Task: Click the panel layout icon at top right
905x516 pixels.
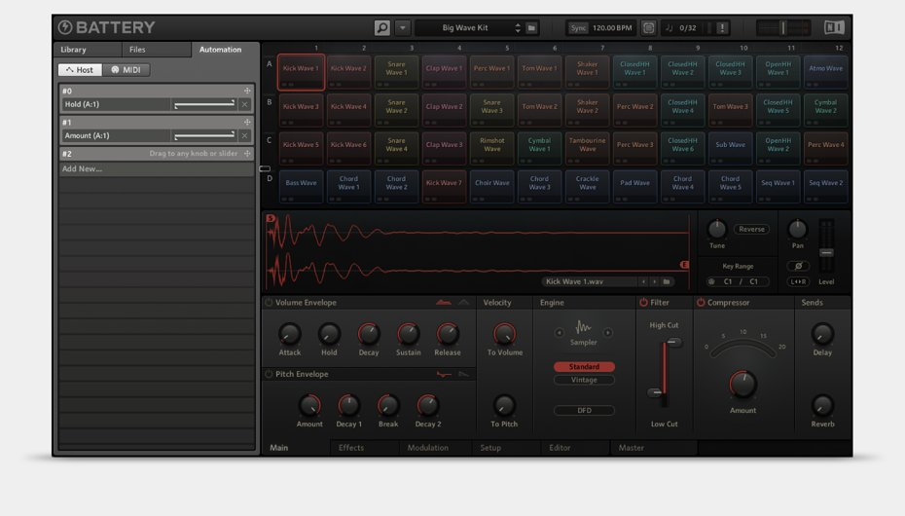Action: click(x=834, y=28)
